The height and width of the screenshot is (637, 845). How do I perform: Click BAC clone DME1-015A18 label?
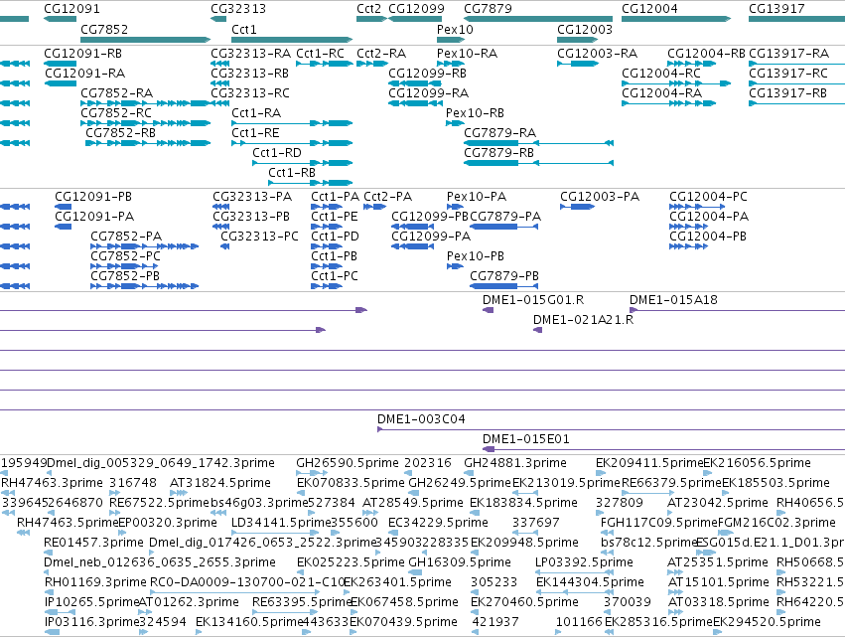click(673, 300)
